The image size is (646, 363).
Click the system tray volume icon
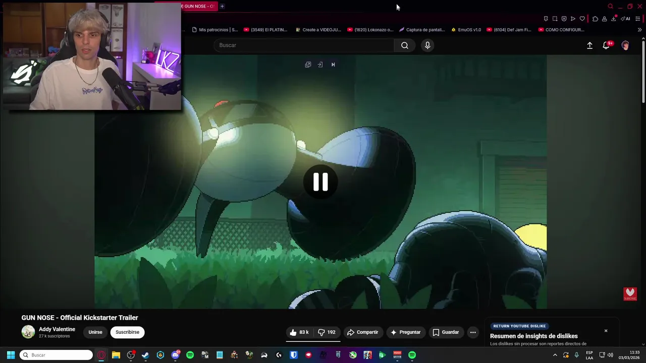[610, 355]
